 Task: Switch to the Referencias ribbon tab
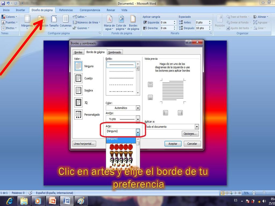(66, 10)
